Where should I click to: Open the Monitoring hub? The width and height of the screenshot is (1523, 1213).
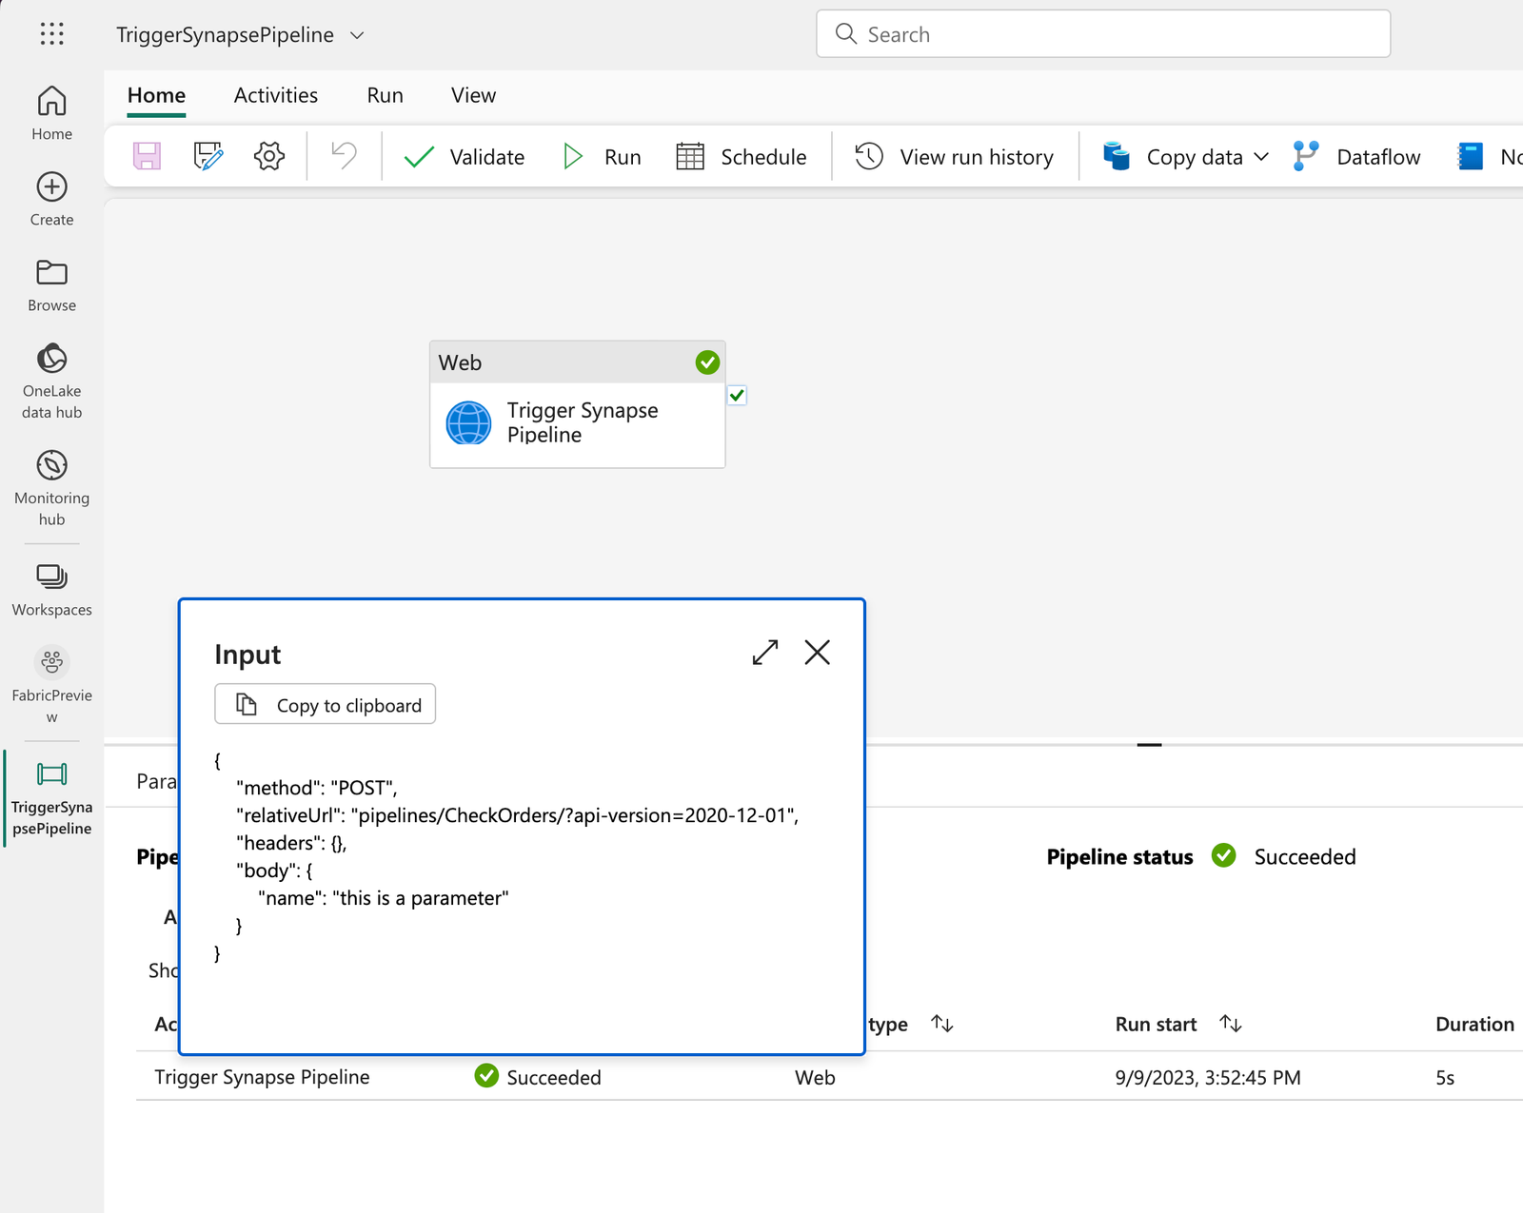click(51, 485)
